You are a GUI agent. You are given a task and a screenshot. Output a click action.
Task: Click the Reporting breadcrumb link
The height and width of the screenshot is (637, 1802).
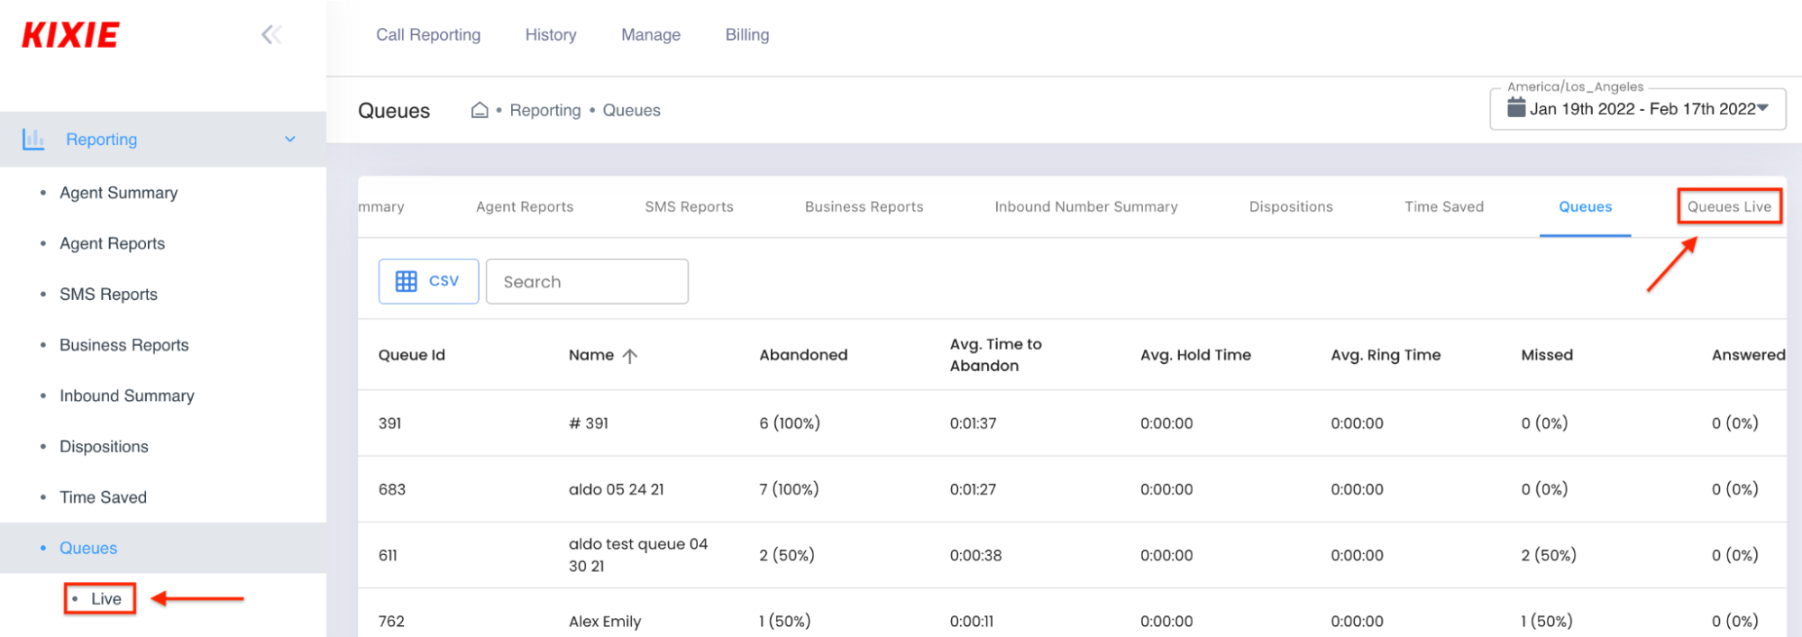tap(545, 110)
